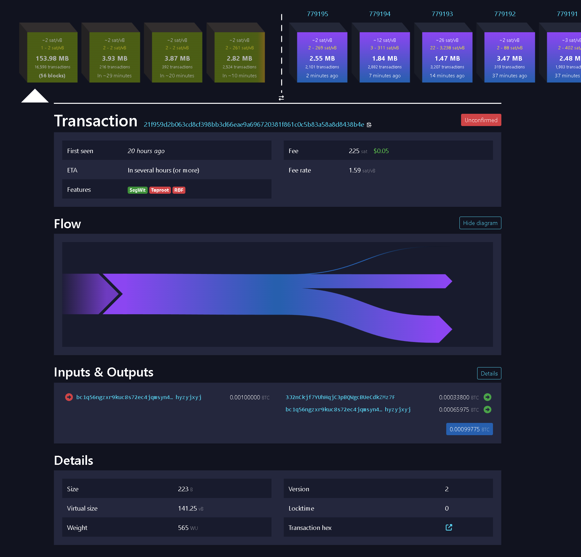
Task: Click the red input arrow icon
Action: pyautogui.click(x=68, y=397)
